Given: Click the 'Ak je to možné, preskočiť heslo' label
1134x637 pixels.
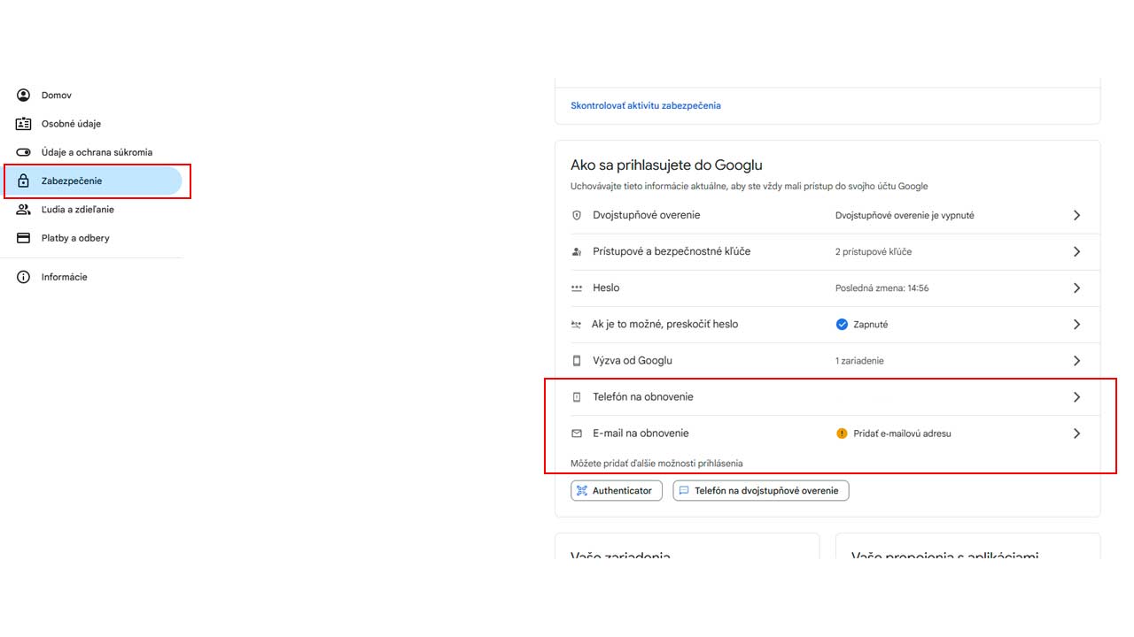Looking at the screenshot, I should (664, 324).
